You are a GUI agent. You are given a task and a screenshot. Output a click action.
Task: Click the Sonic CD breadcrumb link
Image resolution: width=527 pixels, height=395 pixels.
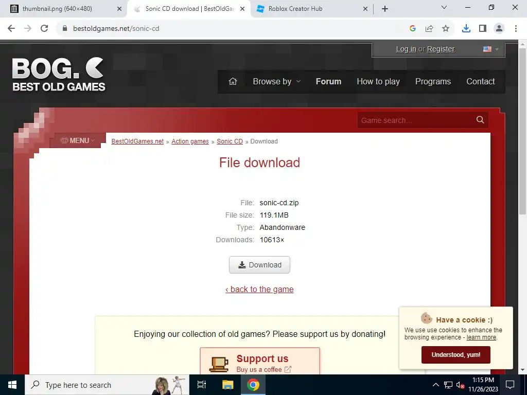[x=230, y=141]
